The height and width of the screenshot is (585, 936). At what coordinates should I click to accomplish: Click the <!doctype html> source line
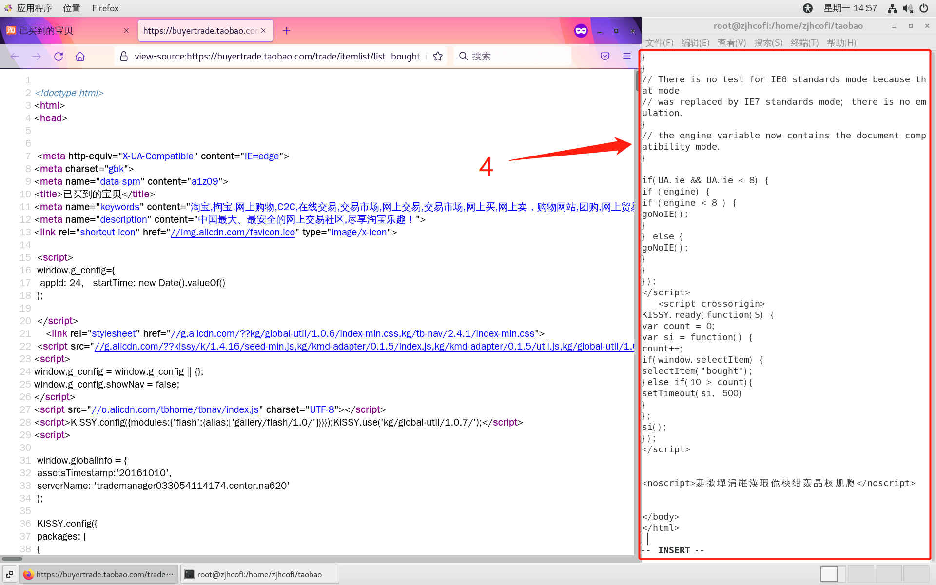pyautogui.click(x=69, y=93)
